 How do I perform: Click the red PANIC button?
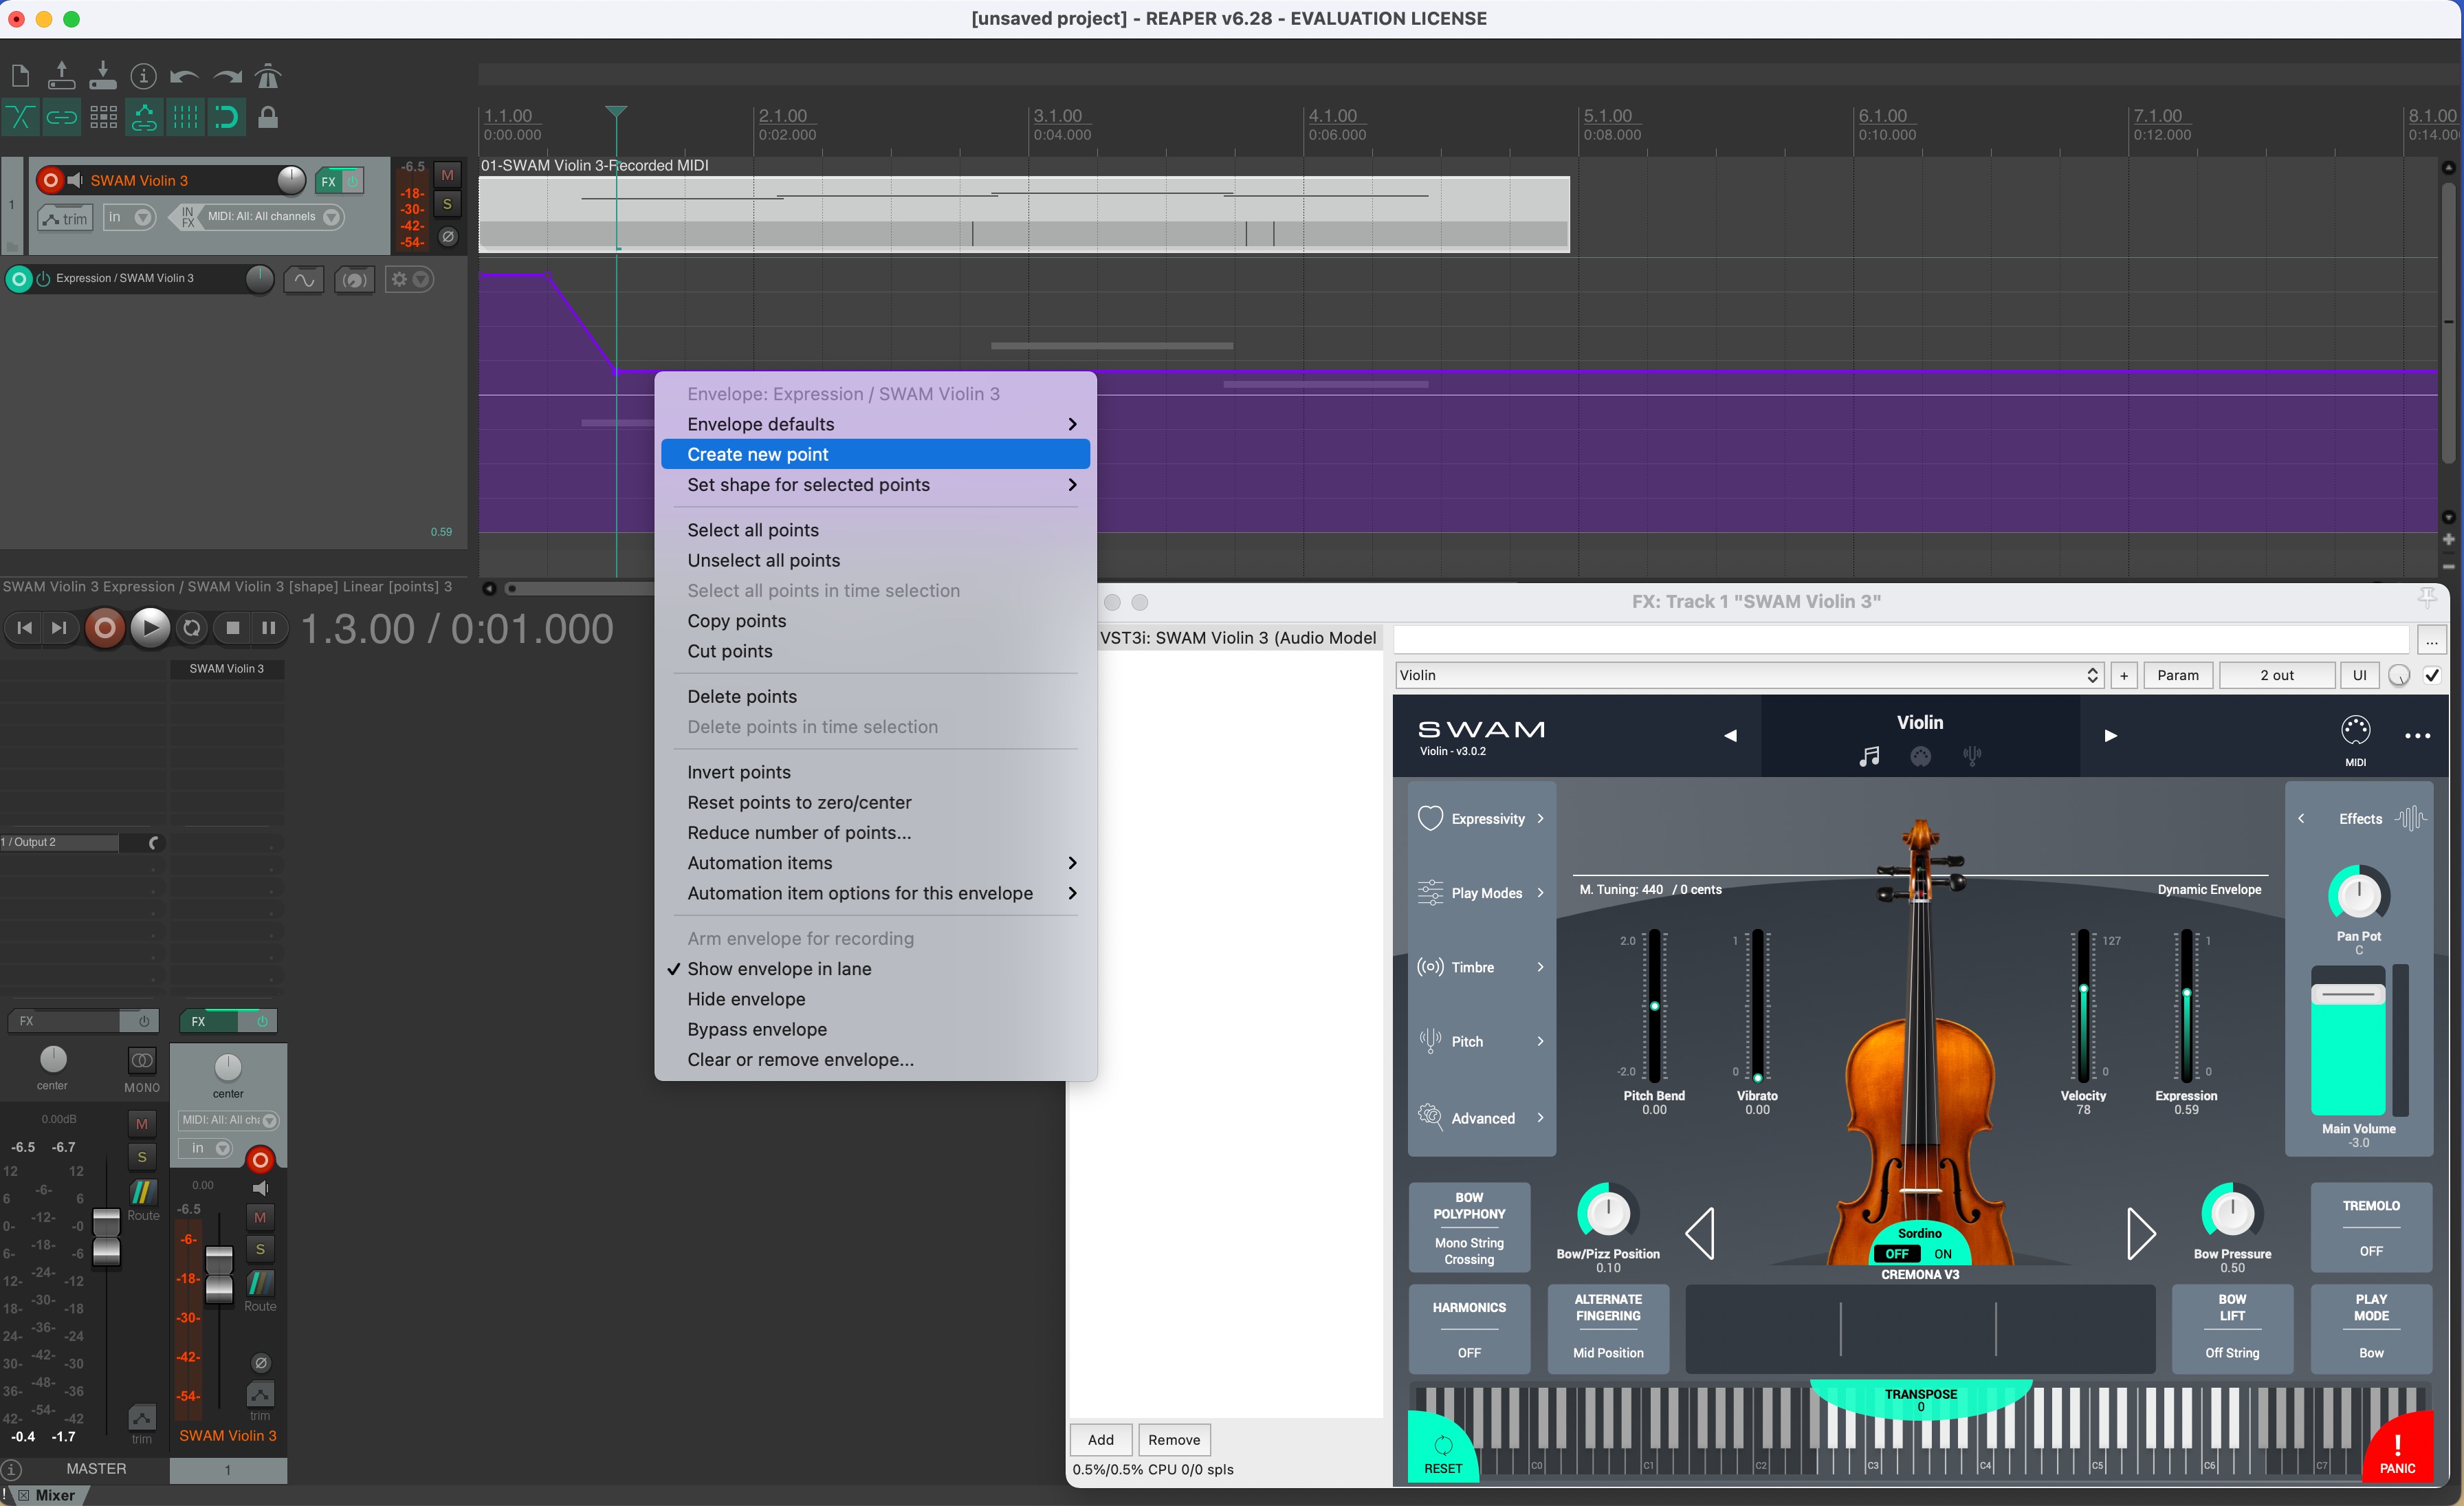pos(2397,1452)
